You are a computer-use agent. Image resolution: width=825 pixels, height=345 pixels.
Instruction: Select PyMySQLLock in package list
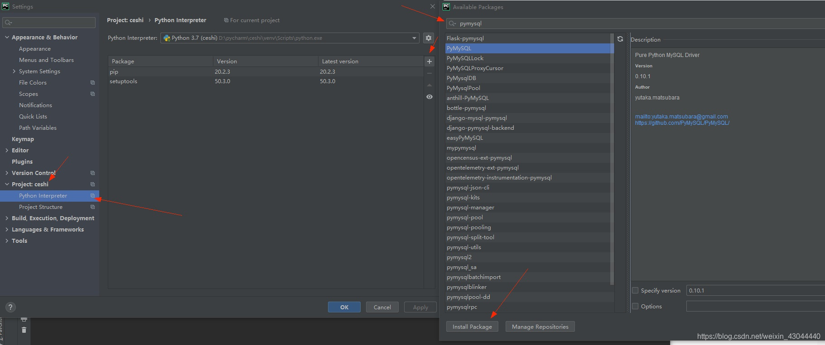(528, 58)
